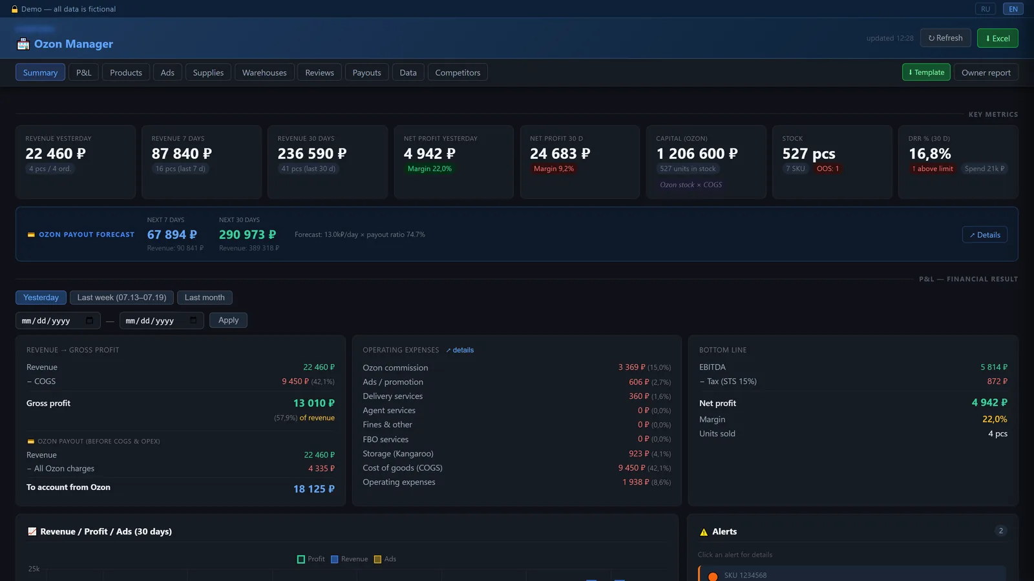Toggle Ads series in chart legend
Image resolution: width=1034 pixels, height=581 pixels.
point(385,559)
